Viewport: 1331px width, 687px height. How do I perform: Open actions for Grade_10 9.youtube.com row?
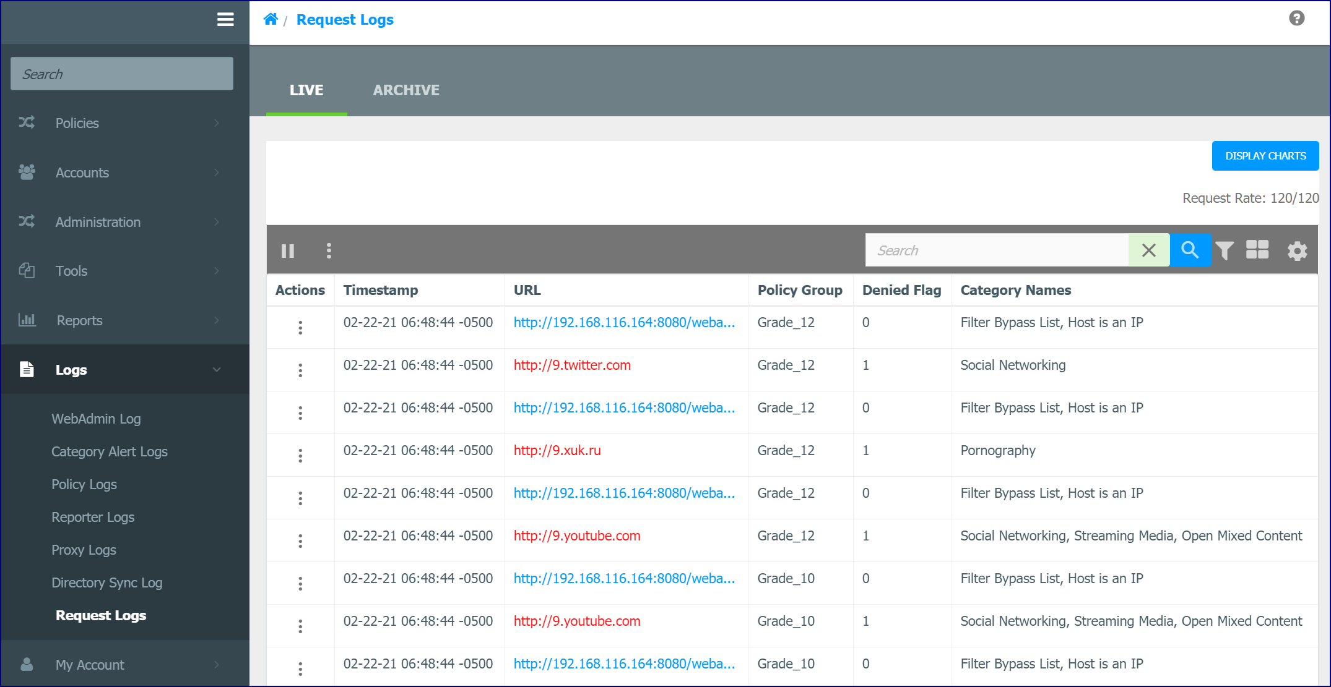[x=300, y=626]
